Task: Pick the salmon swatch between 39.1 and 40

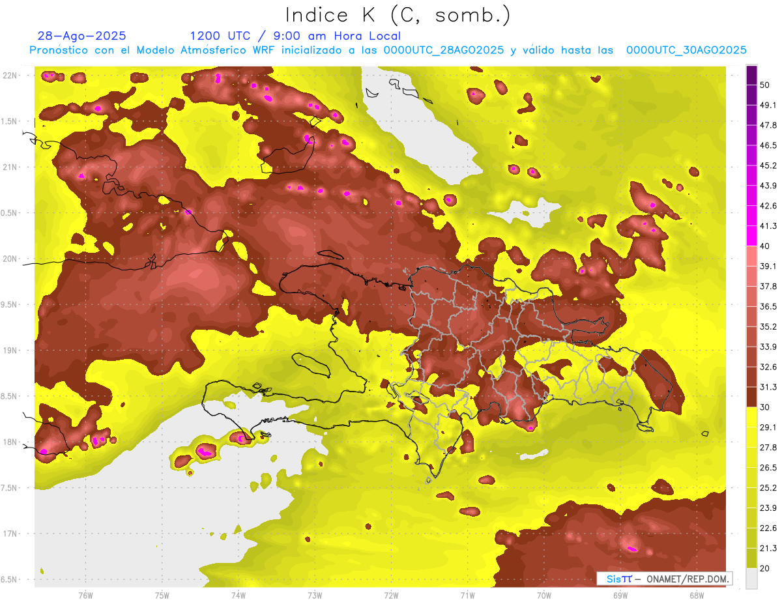Action: 751,256
